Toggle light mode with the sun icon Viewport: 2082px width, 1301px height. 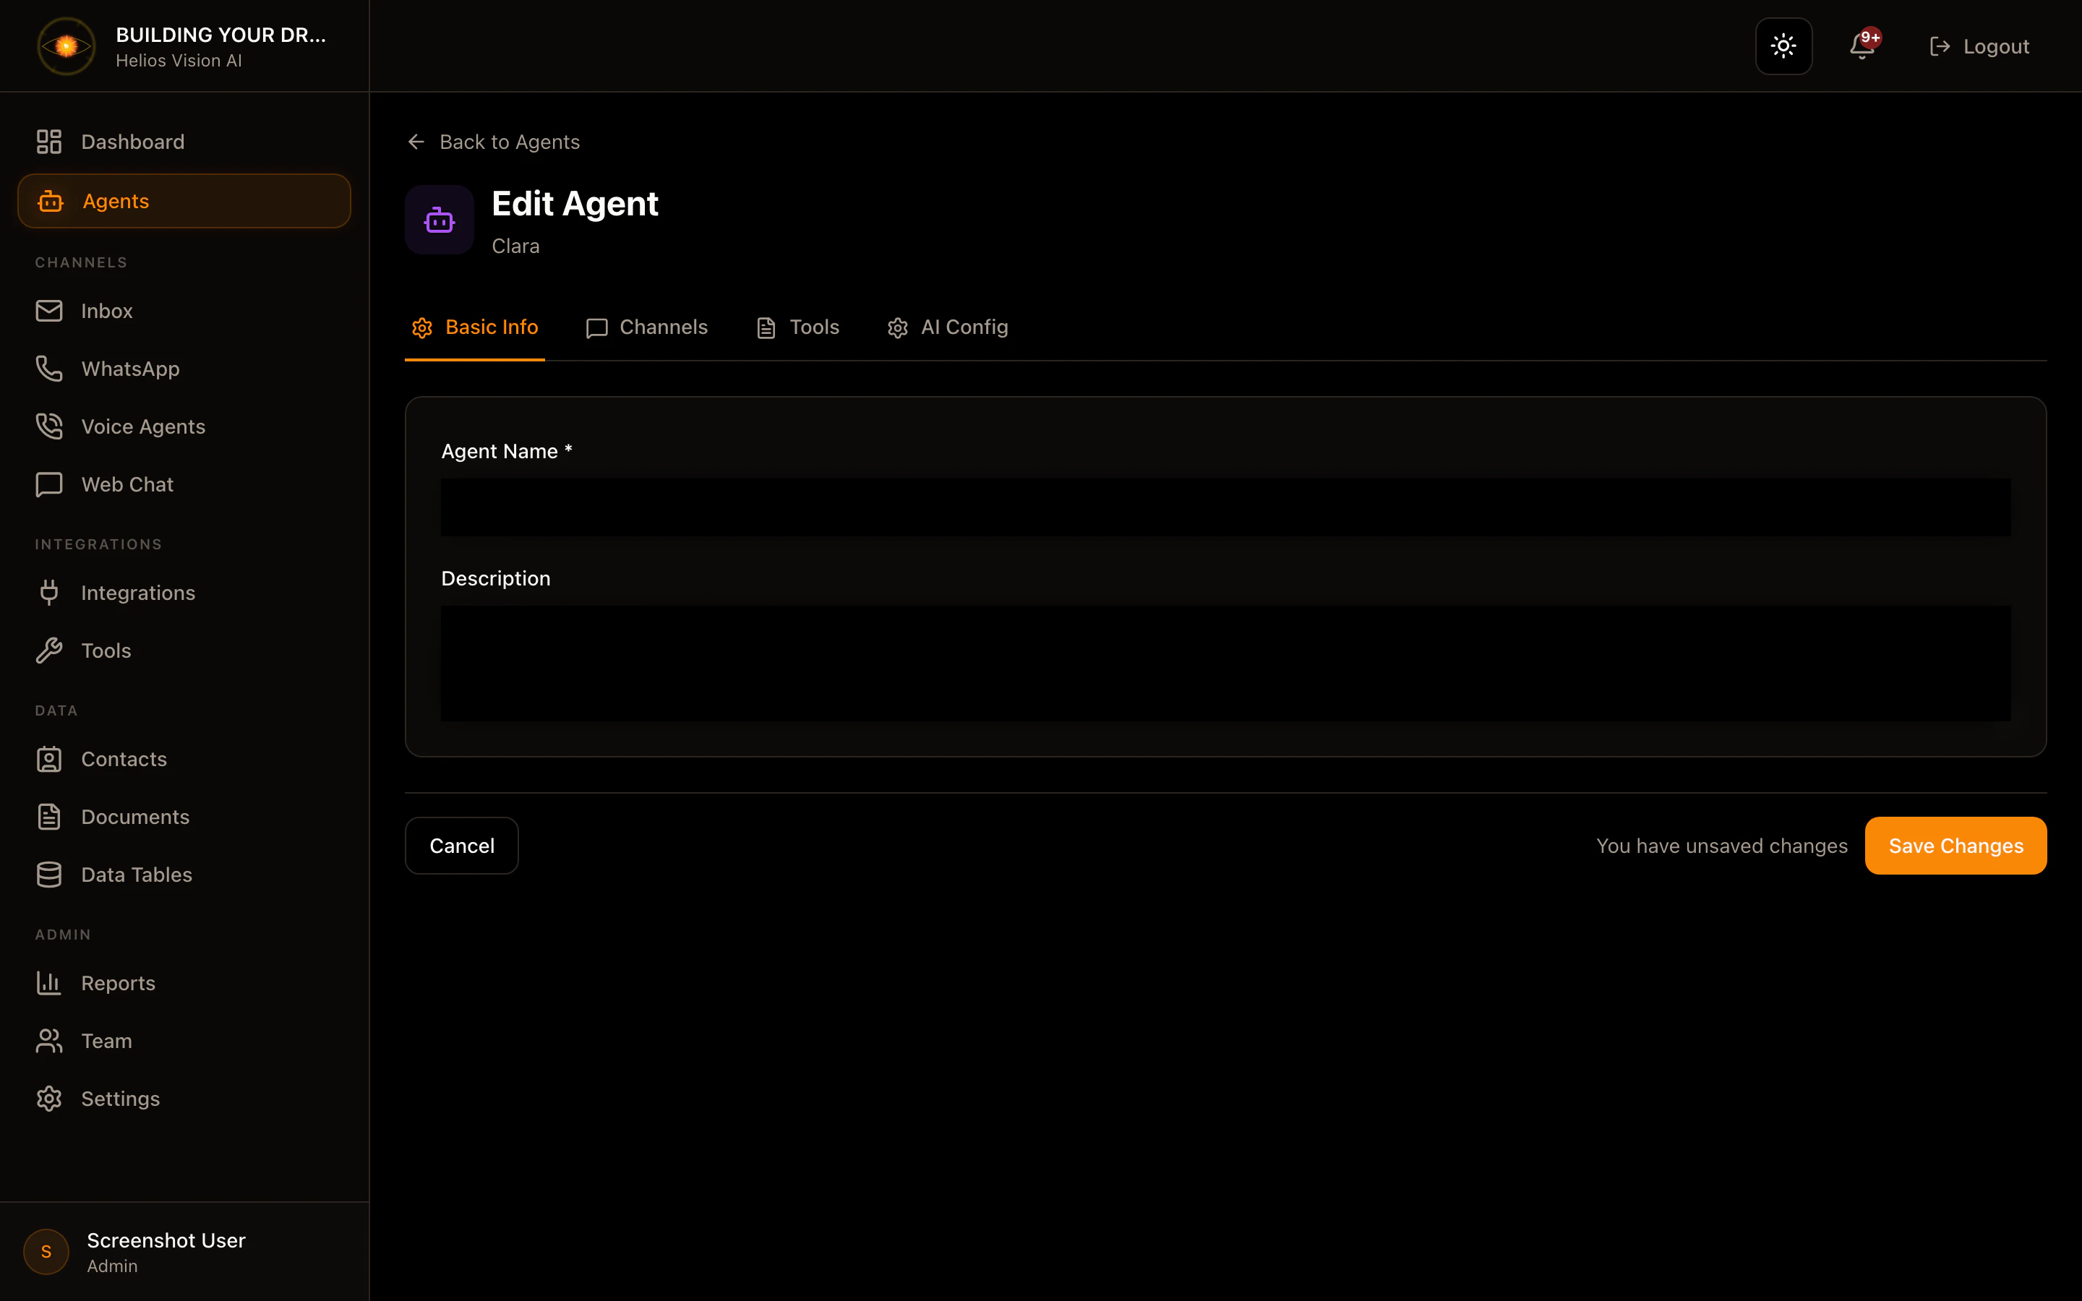[1783, 46]
